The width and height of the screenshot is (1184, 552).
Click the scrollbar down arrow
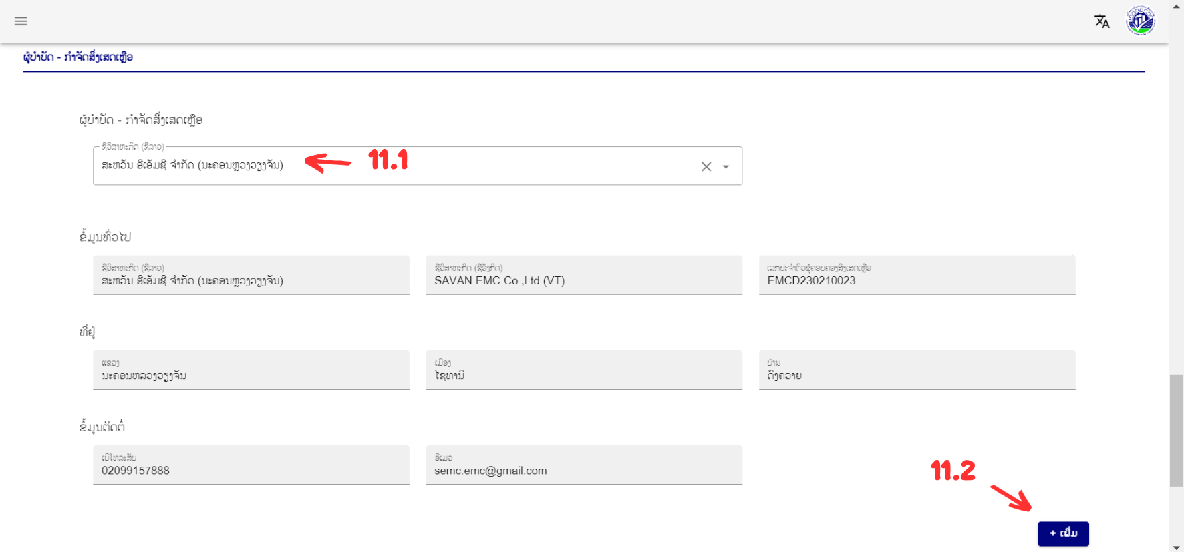pos(1176,547)
